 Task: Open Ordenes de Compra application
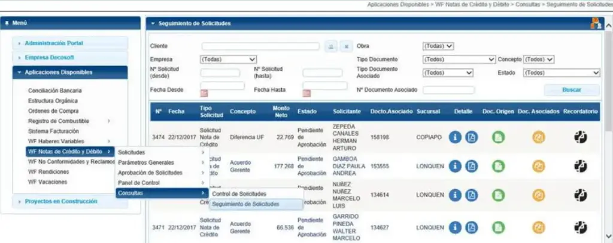pos(53,111)
